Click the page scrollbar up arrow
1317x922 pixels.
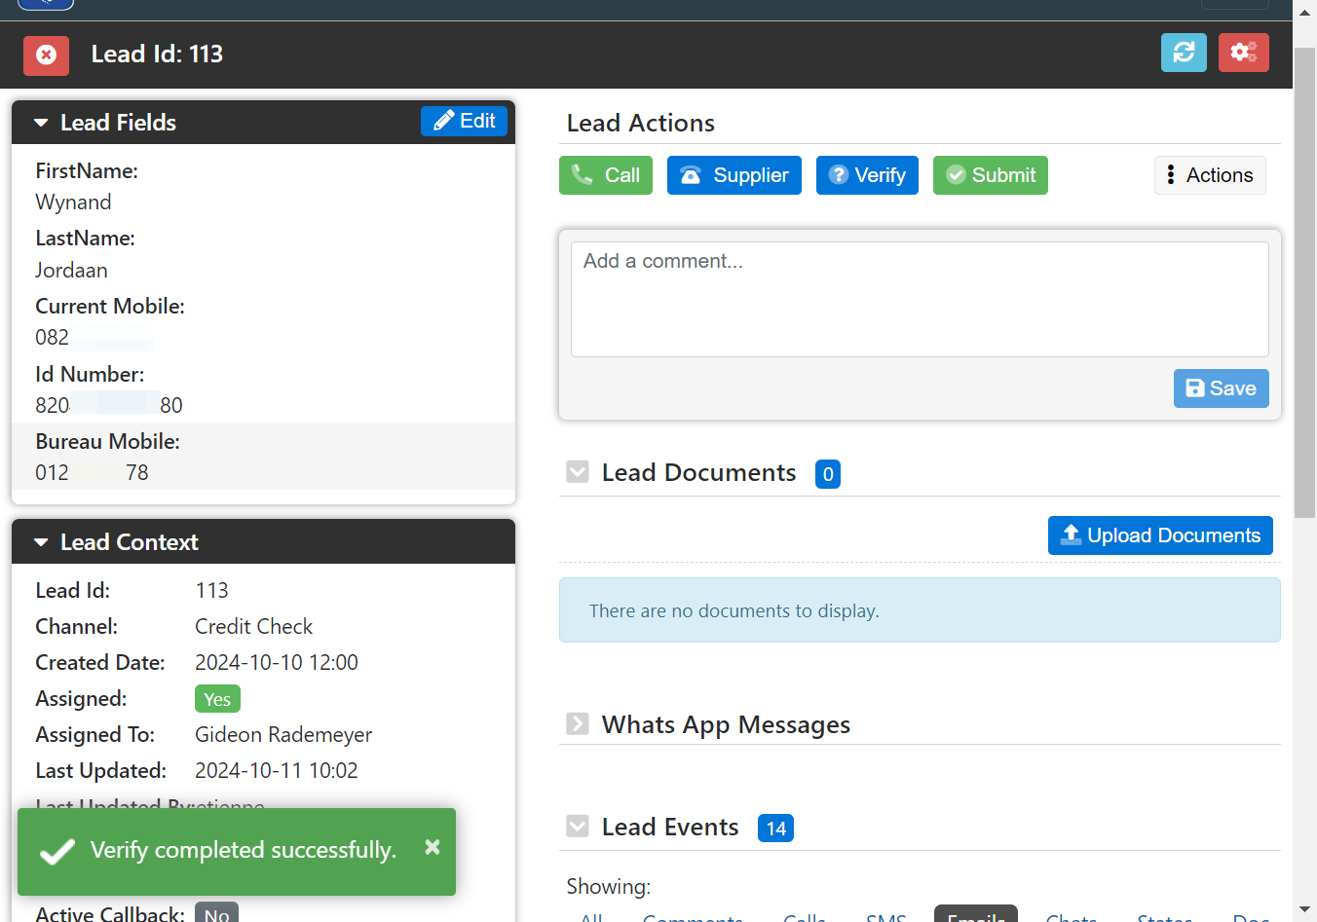point(1304,12)
